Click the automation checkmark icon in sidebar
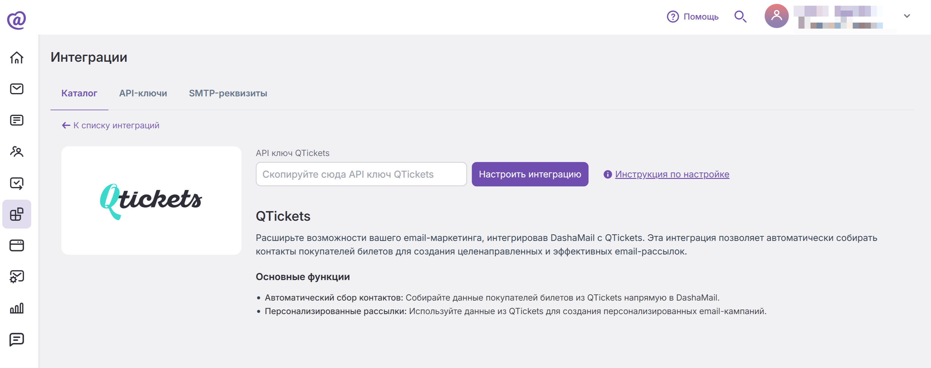The image size is (931, 368). coord(17,183)
